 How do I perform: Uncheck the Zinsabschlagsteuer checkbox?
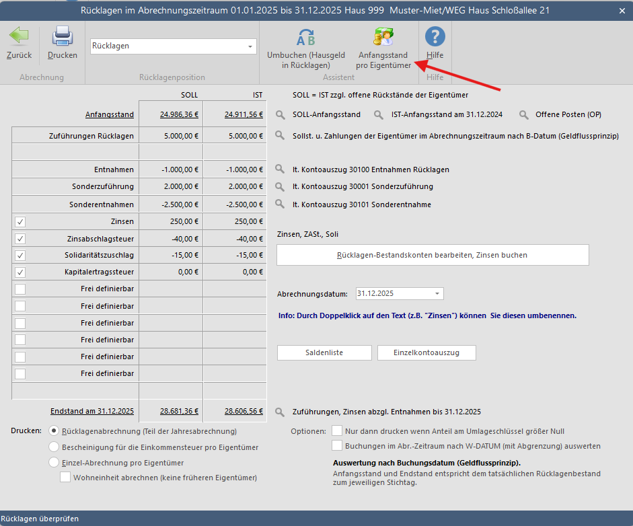[x=20, y=239]
